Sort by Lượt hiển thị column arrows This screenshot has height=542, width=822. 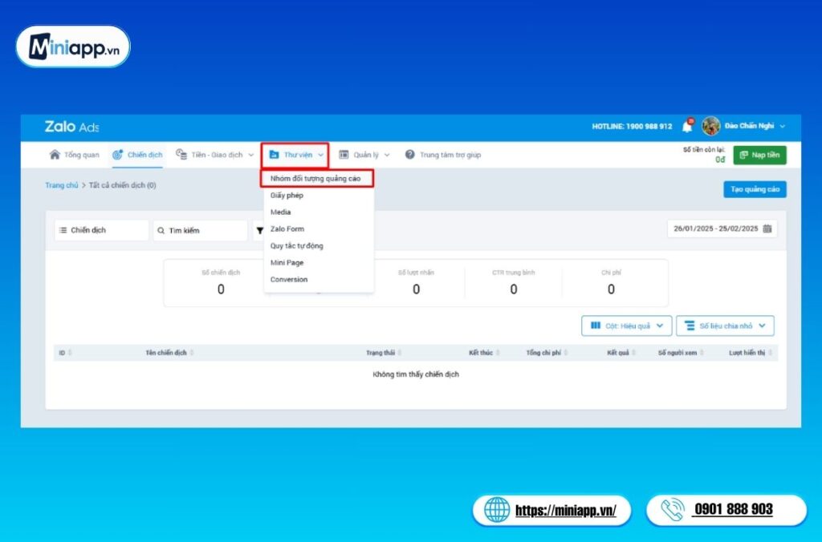pyautogui.click(x=770, y=353)
